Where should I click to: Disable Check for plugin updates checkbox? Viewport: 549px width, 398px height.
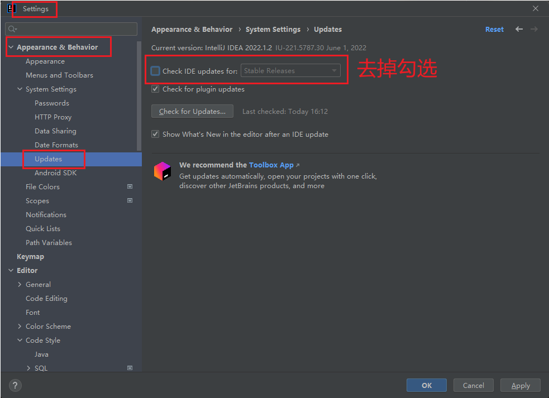[x=155, y=89]
